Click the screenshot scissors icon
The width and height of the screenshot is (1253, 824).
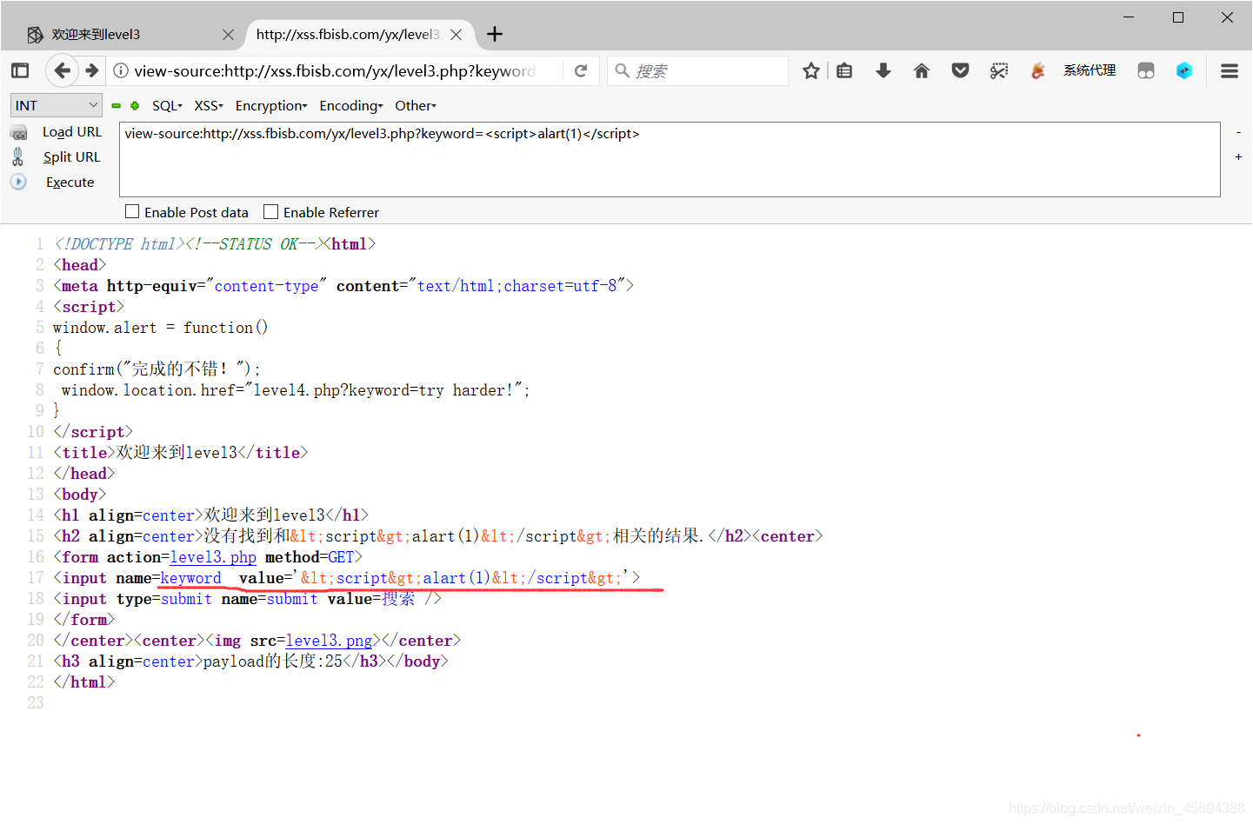point(998,70)
